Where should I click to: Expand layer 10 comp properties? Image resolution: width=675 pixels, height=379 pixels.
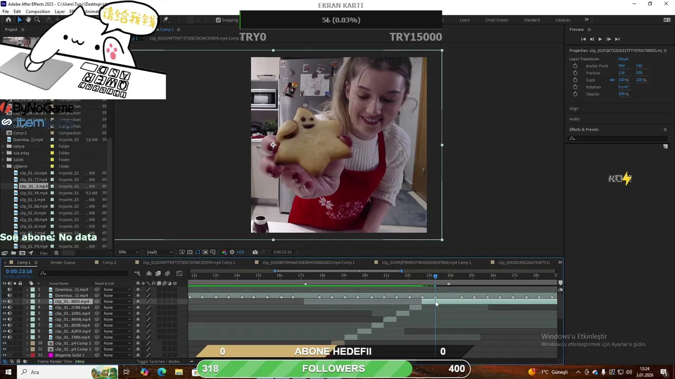pos(27,343)
